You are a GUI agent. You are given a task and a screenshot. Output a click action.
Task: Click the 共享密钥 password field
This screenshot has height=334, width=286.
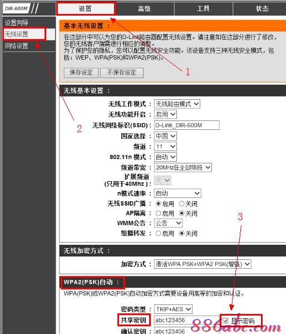(187, 320)
